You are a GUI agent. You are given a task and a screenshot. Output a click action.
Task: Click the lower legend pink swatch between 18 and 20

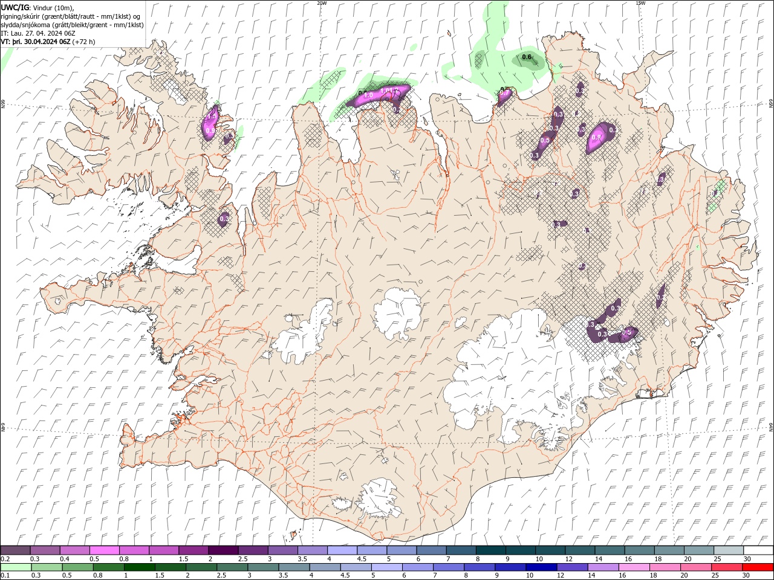(664, 567)
